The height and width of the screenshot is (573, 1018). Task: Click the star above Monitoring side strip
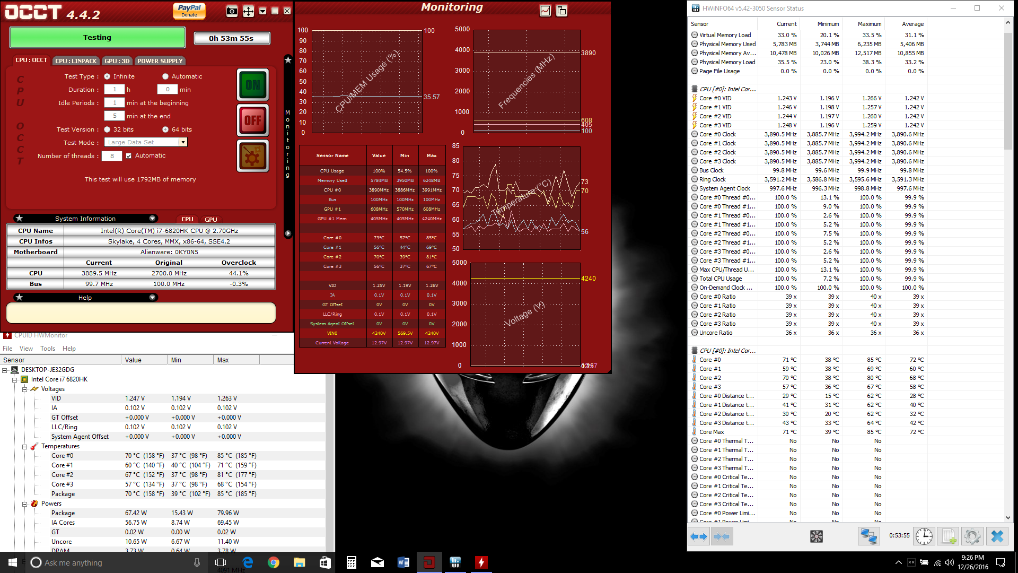point(288,60)
